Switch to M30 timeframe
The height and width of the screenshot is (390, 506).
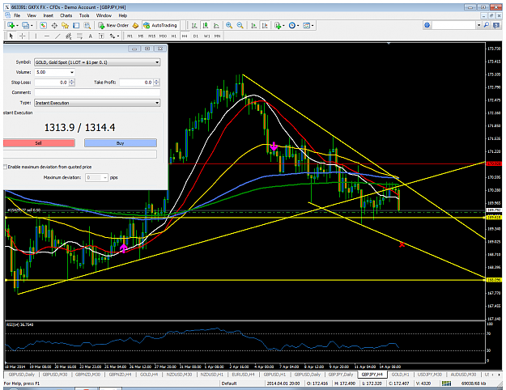tap(163, 36)
